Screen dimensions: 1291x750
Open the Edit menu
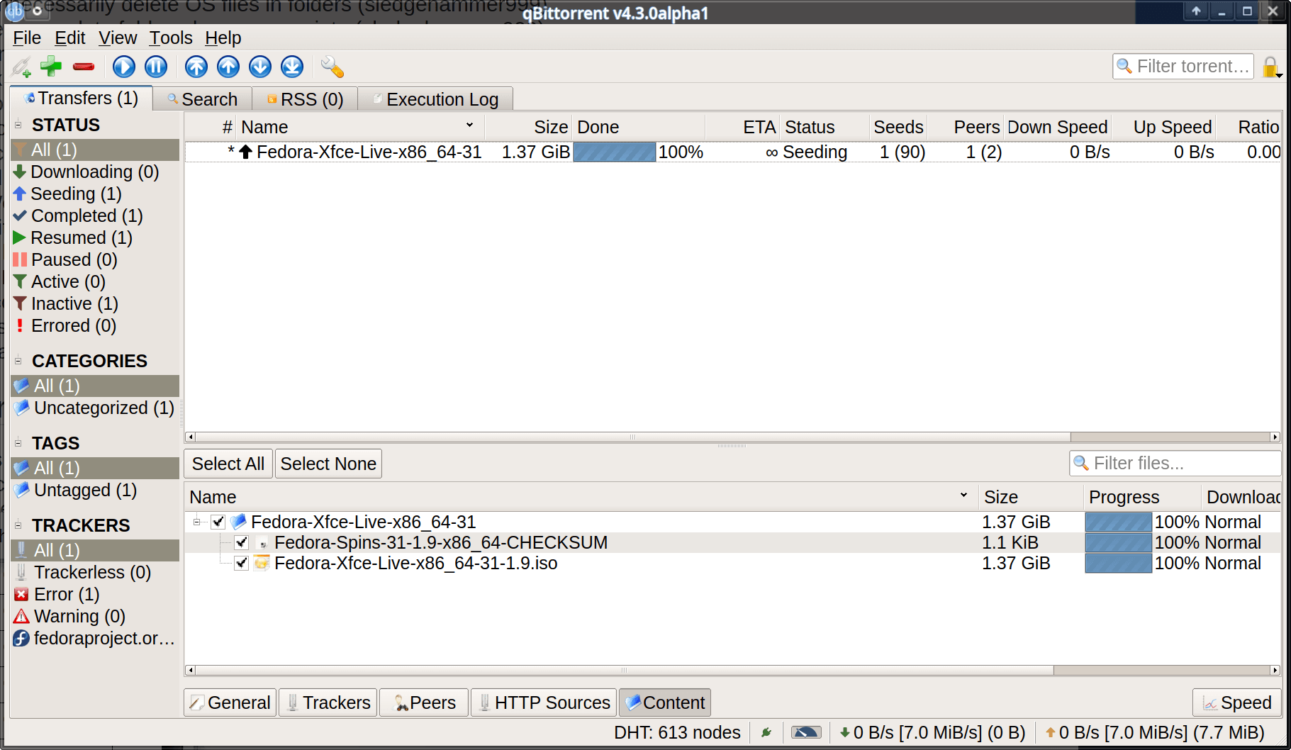tap(70, 38)
